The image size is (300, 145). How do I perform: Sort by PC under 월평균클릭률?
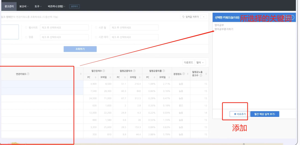point(154,77)
